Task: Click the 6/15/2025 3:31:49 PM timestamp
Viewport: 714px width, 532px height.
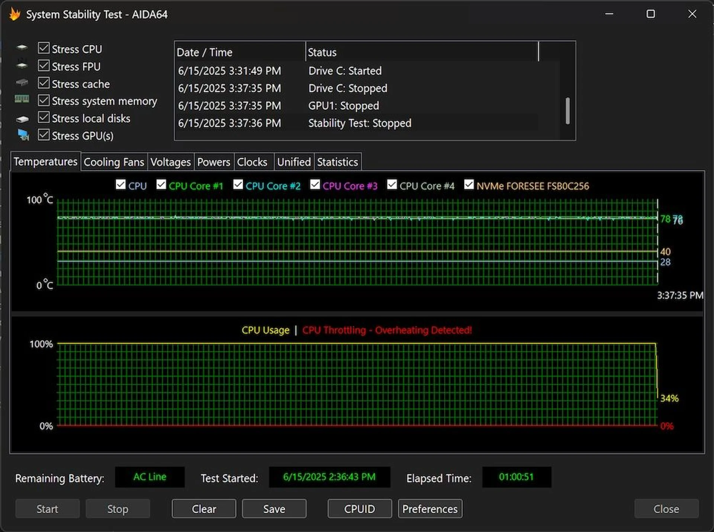Action: (229, 71)
